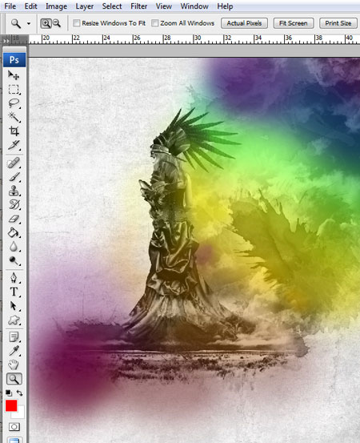The width and height of the screenshot is (360, 443).
Task: Select the Hand tool
Action: coord(14,364)
